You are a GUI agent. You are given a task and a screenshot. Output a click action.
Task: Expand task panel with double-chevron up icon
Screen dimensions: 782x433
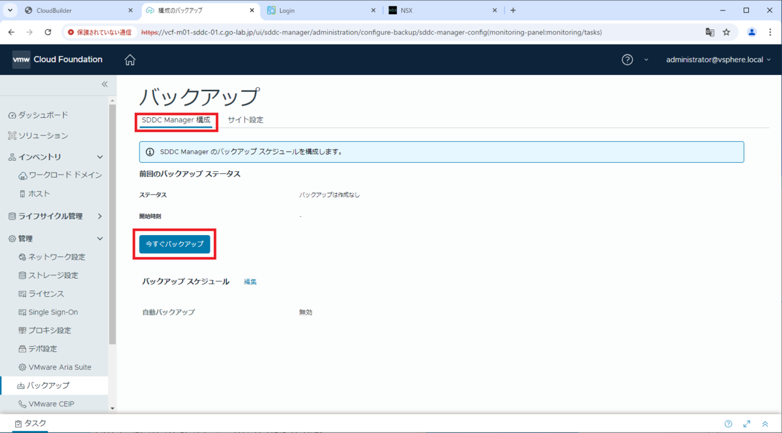click(x=765, y=423)
